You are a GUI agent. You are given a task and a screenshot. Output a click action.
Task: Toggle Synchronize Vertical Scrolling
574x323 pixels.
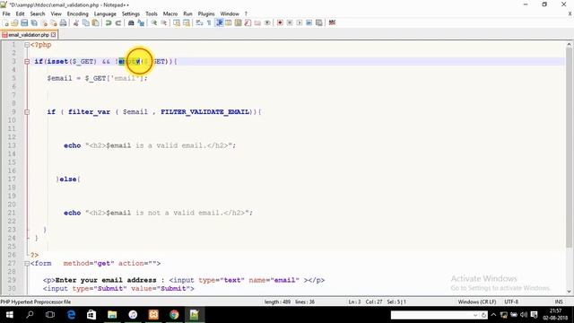[177, 22]
